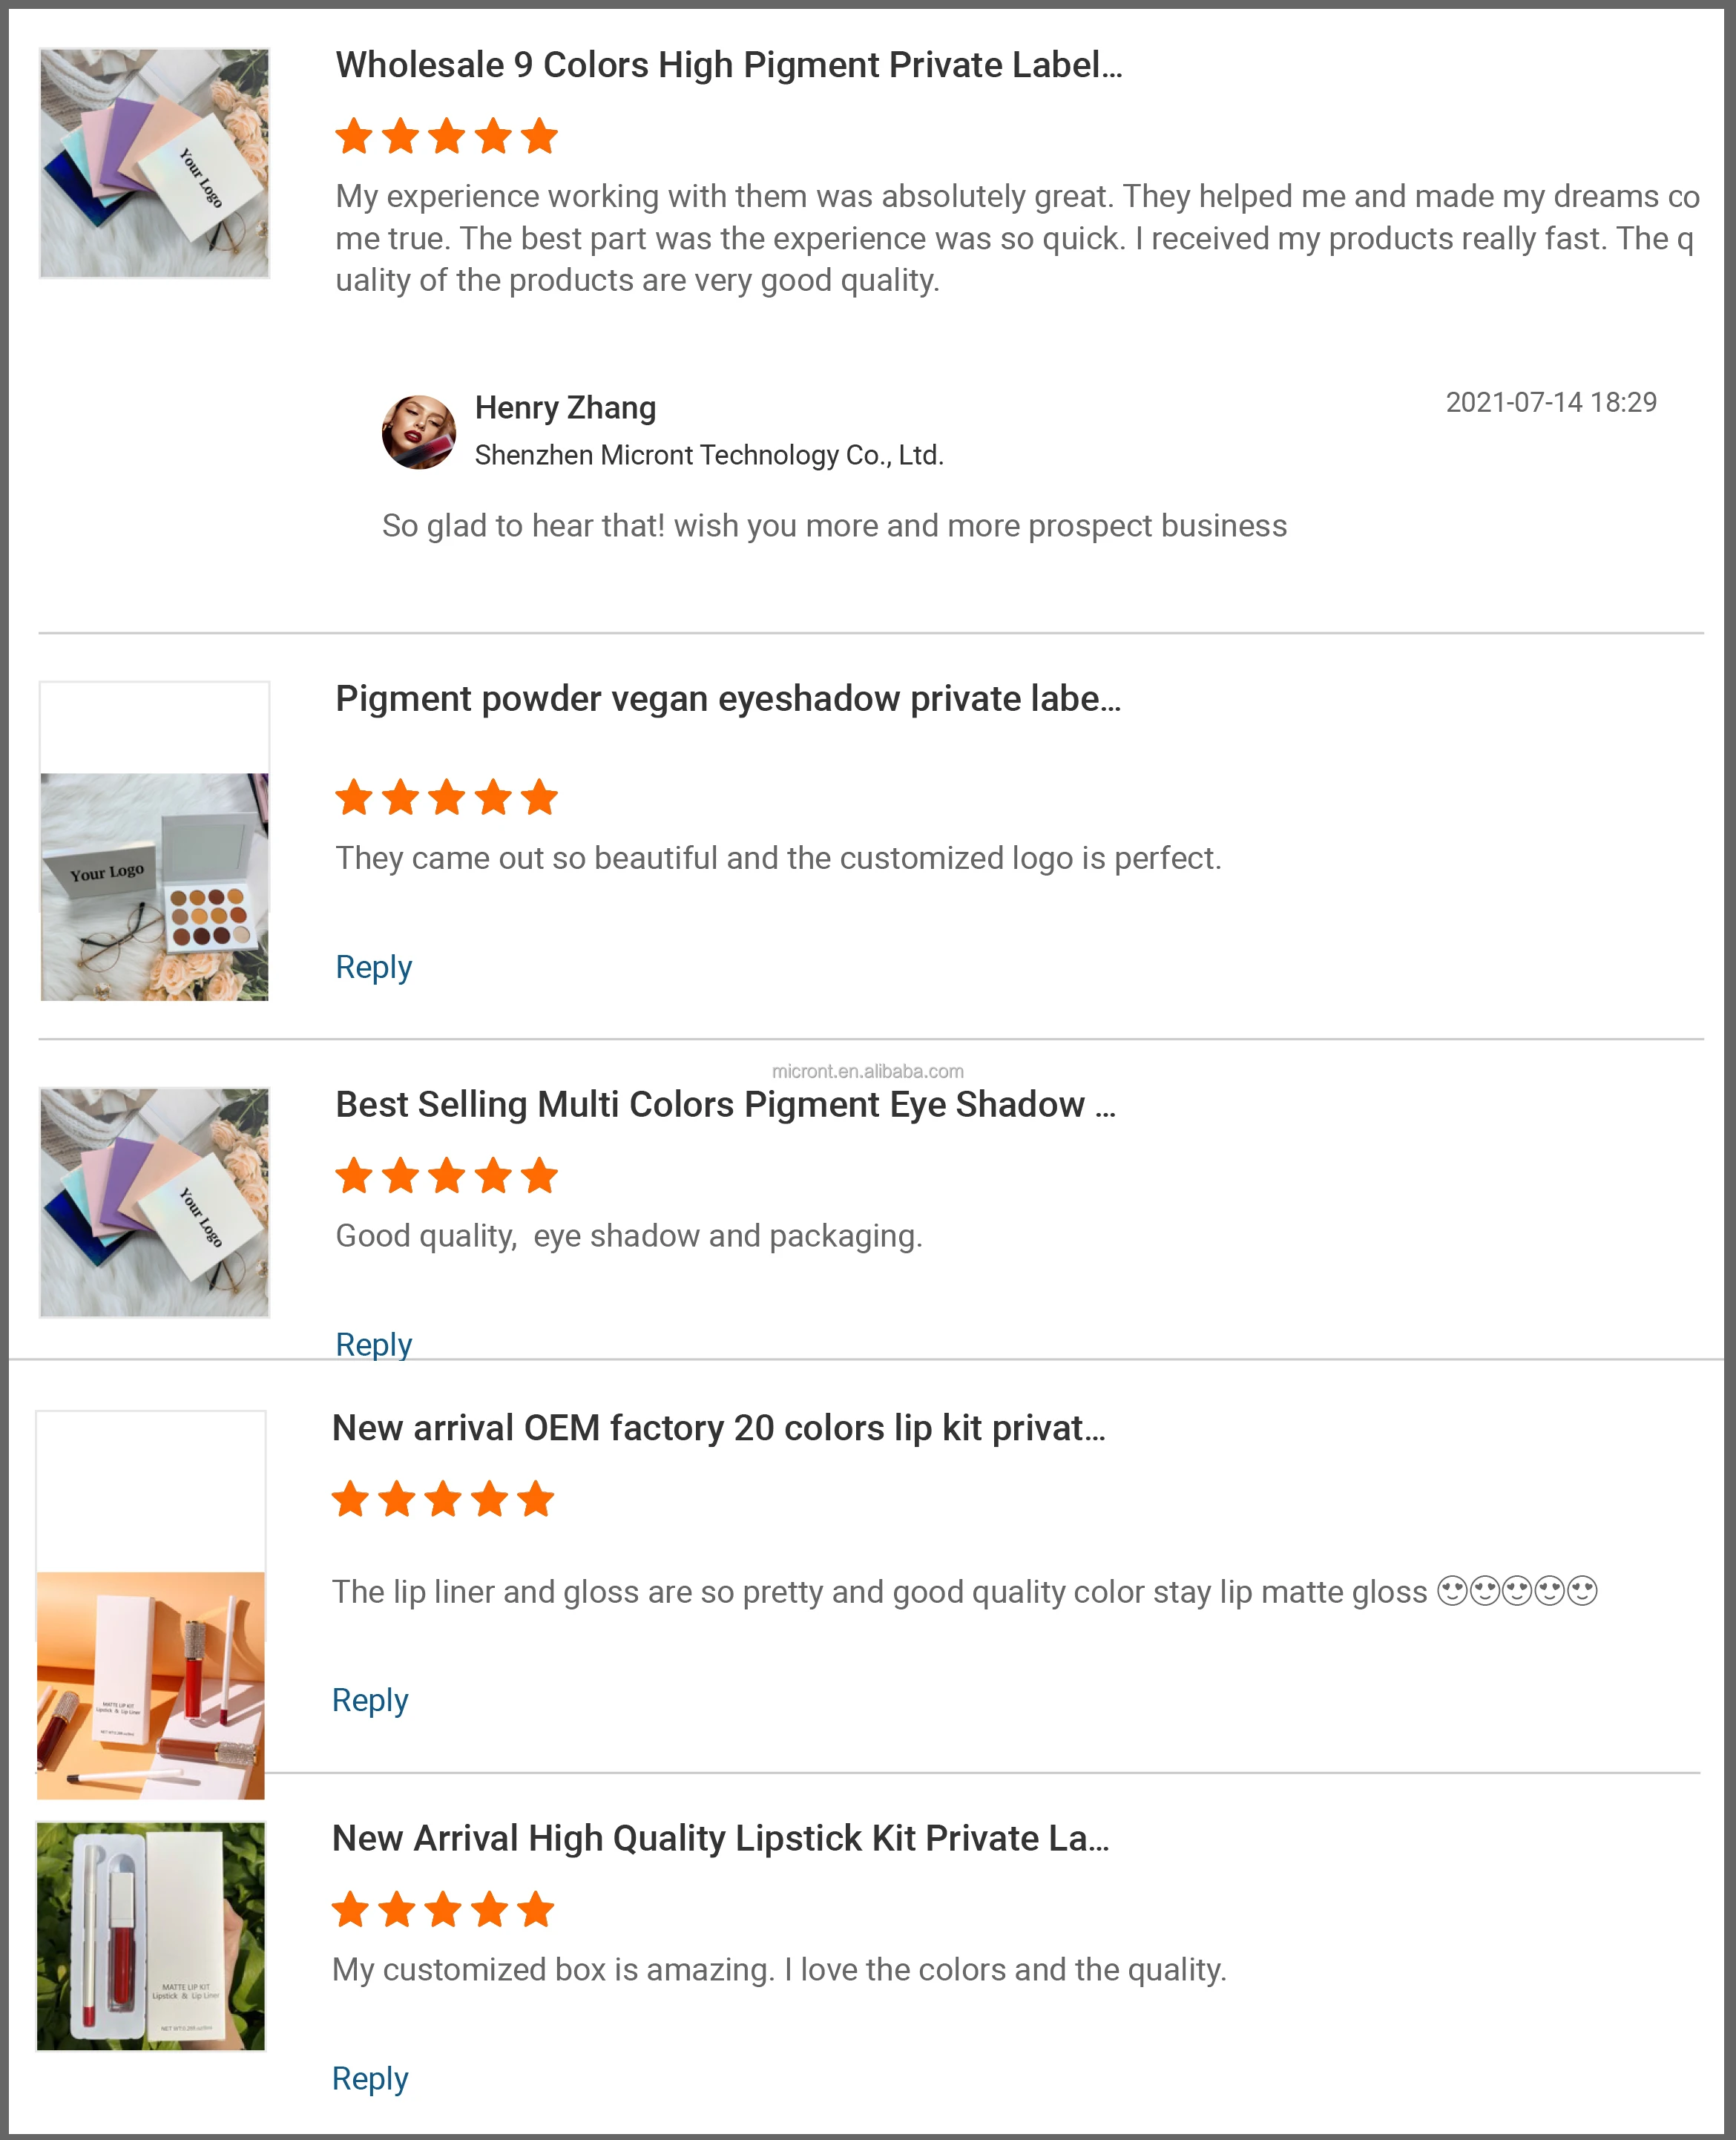Reply to "My customized box is amazing" review

pos(370,2078)
